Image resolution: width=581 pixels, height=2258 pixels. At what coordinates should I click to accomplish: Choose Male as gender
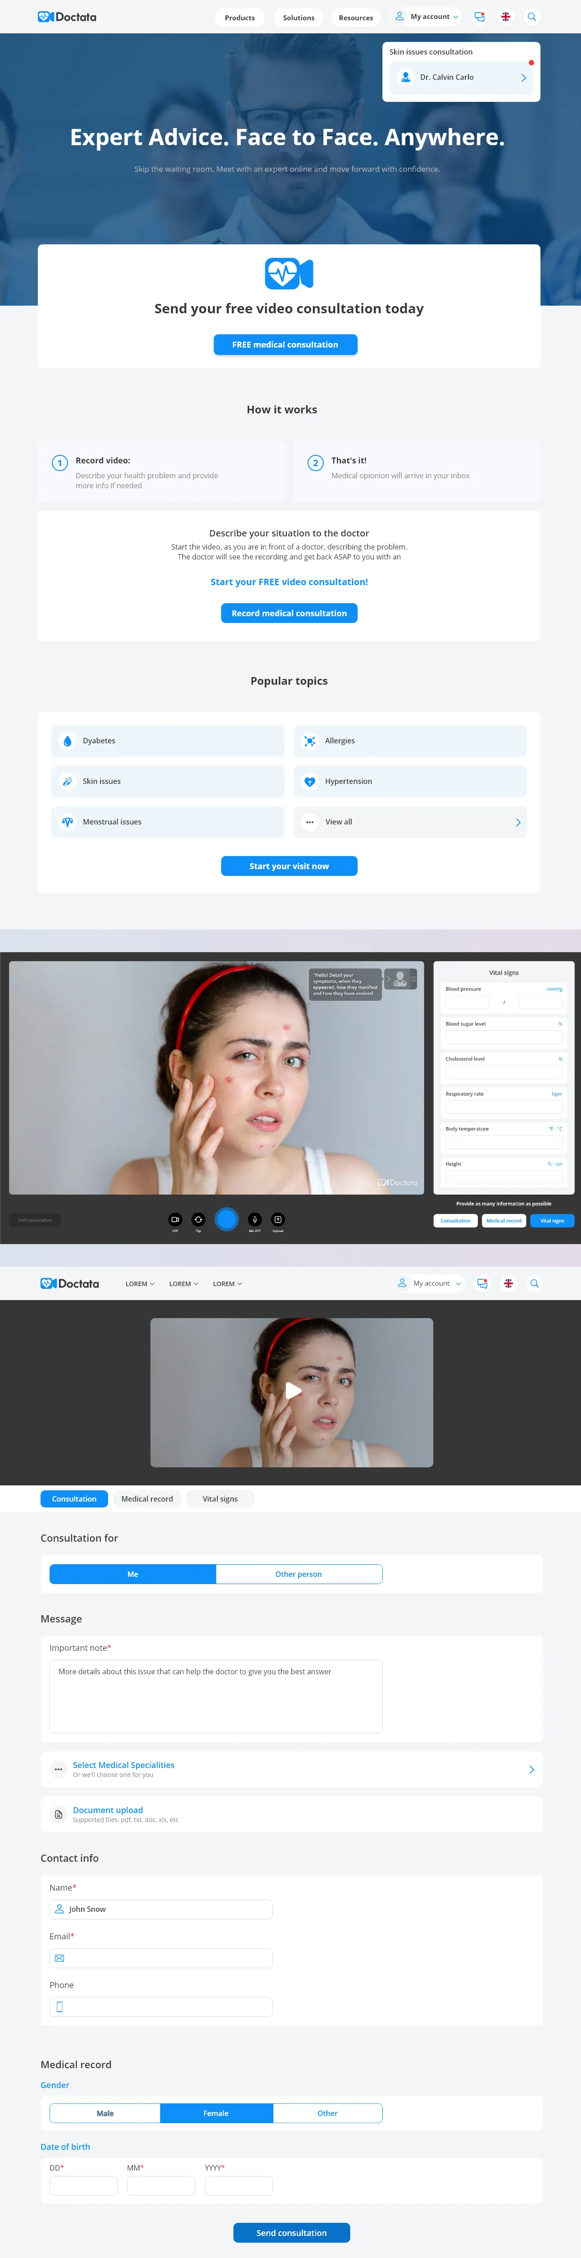click(105, 2113)
